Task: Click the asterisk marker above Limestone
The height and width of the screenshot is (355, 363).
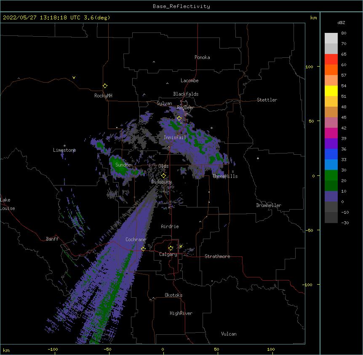Action: point(64,146)
